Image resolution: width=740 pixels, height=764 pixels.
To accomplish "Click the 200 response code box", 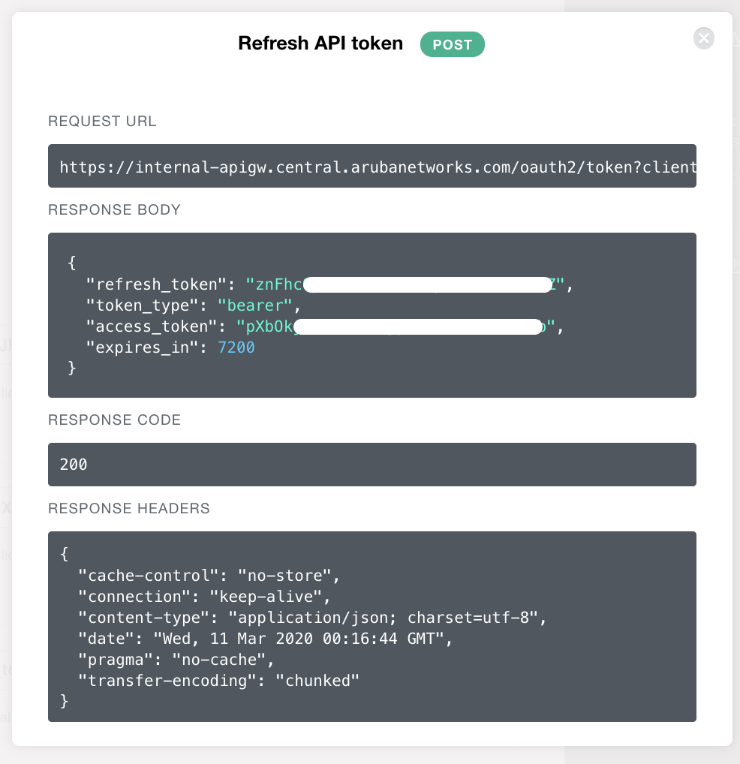I will coord(372,465).
